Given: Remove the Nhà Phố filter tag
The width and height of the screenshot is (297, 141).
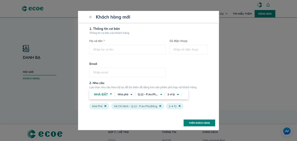Looking at the screenshot, I should click(x=105, y=106).
